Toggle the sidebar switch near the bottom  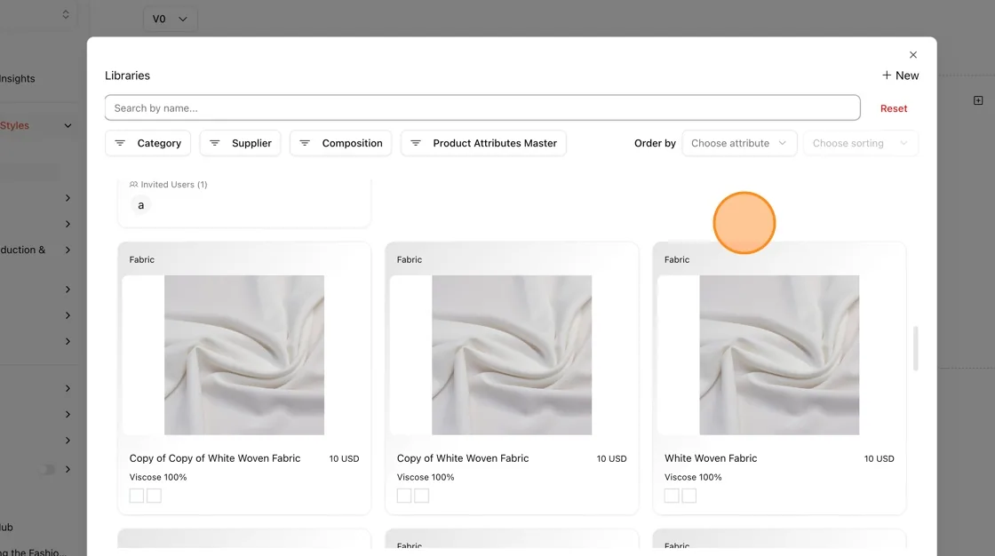click(48, 469)
